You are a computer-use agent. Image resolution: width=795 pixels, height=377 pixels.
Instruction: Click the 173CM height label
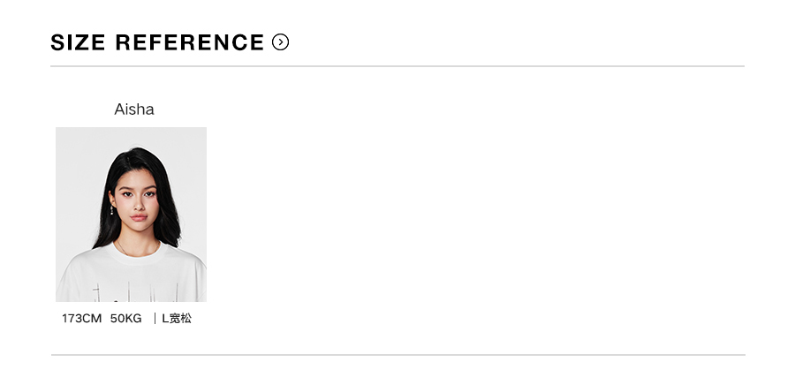81,318
